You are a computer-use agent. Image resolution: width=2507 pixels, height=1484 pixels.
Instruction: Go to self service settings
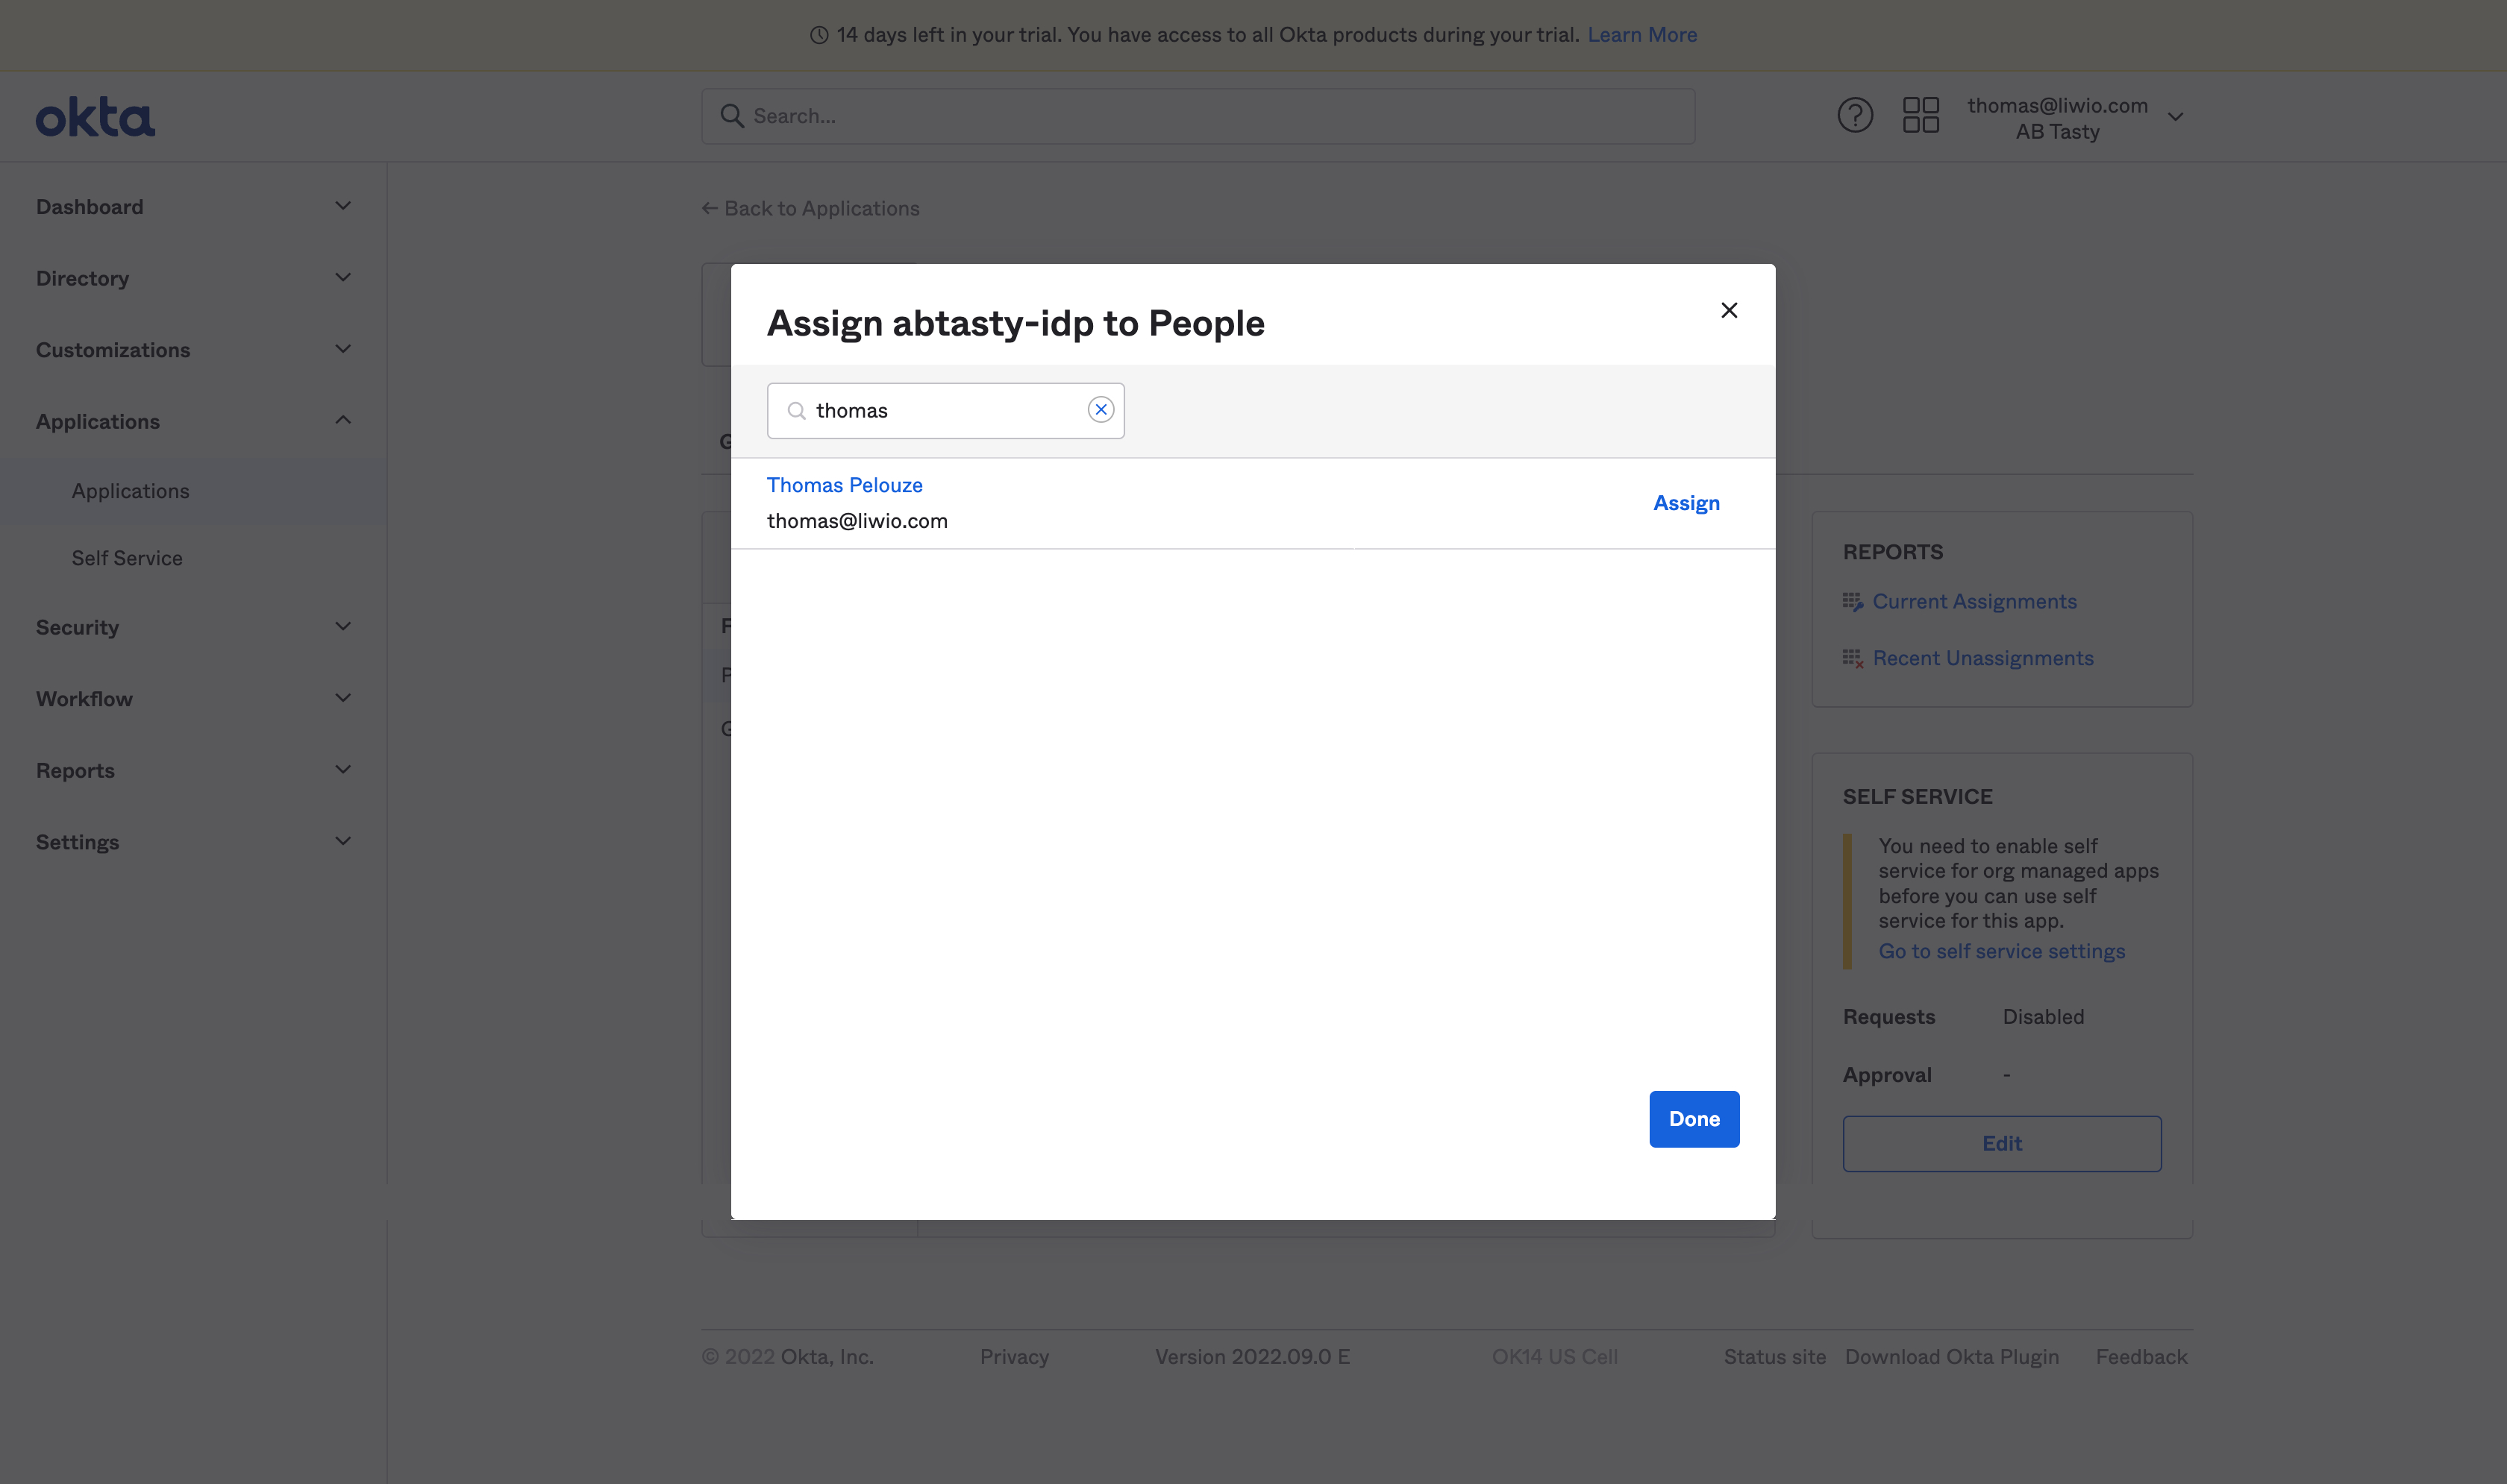[2001, 952]
